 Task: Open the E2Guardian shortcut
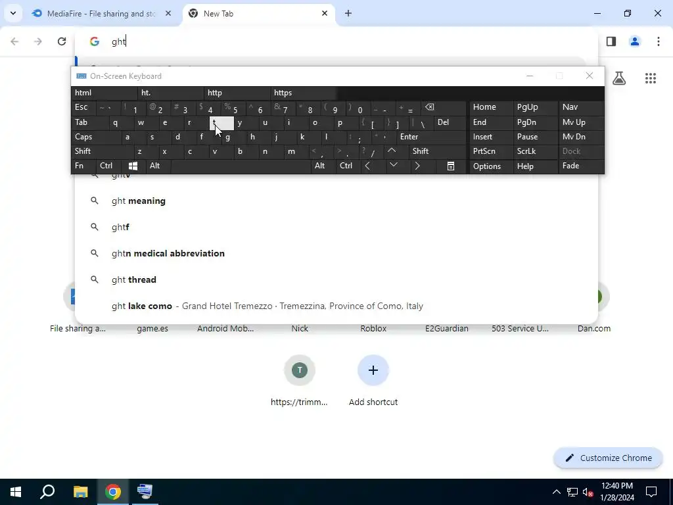coord(446,329)
